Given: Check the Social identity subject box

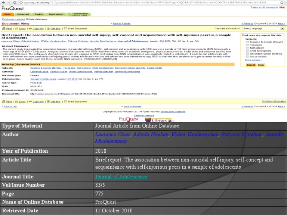Looking at the screenshot, I should click(x=247, y=56).
